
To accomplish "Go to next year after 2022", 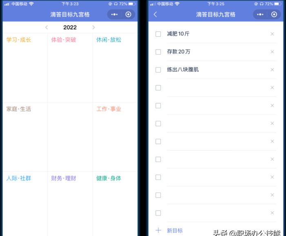I will [94, 27].
